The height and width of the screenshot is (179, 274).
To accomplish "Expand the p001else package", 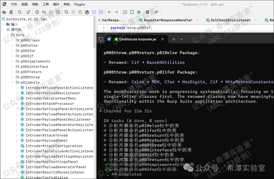I will (12, 45).
